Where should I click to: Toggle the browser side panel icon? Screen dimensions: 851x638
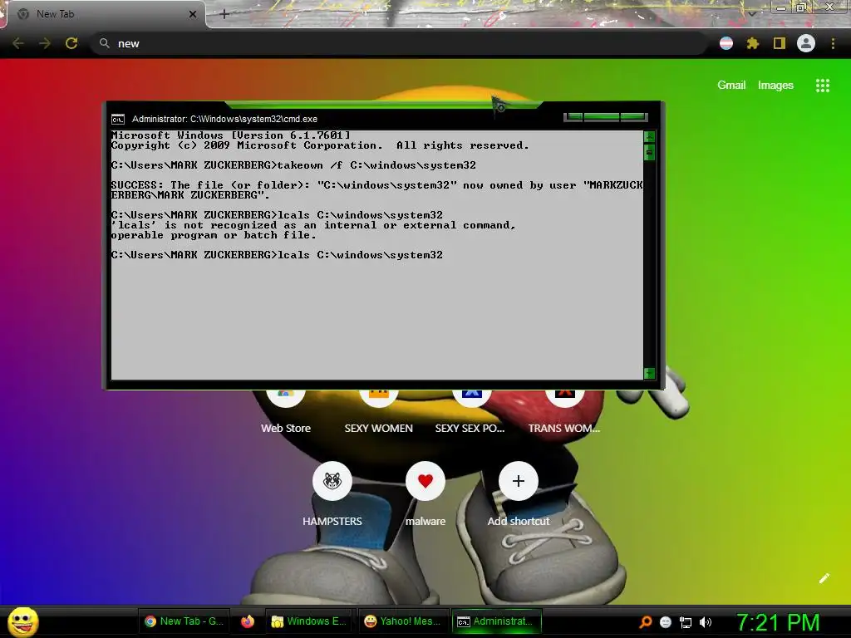tap(780, 43)
